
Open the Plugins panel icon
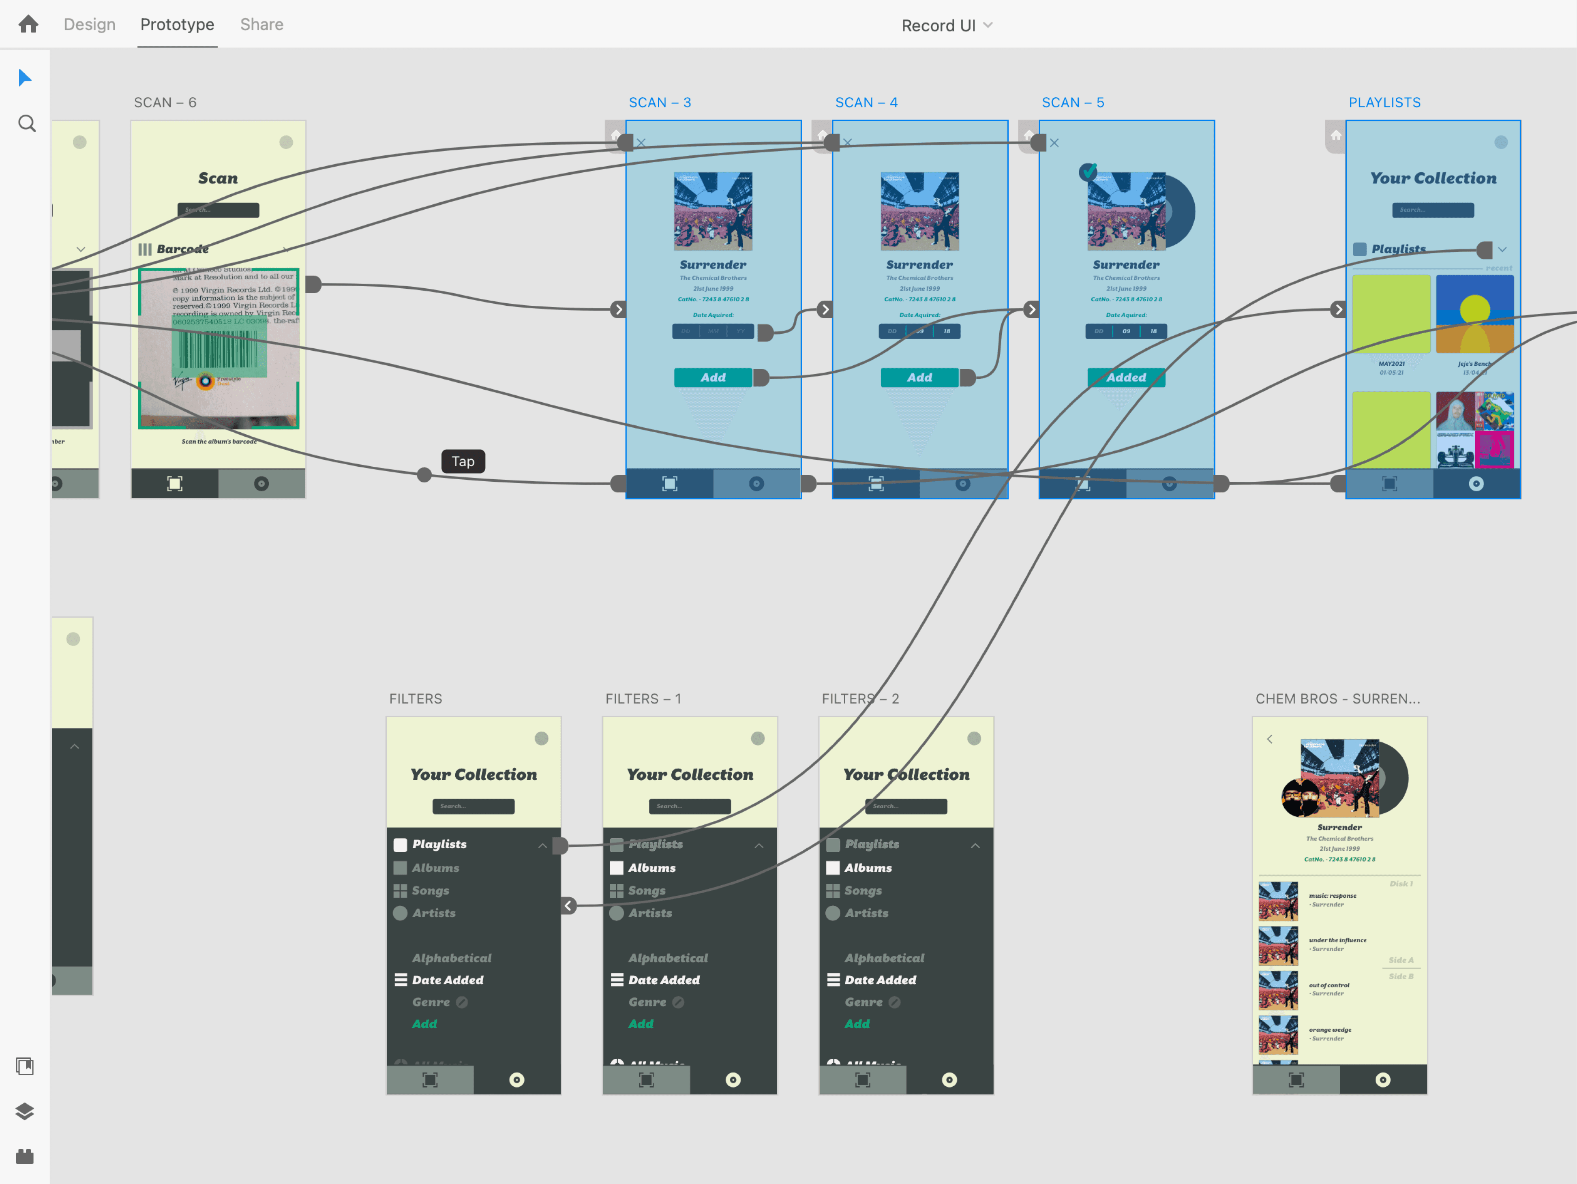25,1156
